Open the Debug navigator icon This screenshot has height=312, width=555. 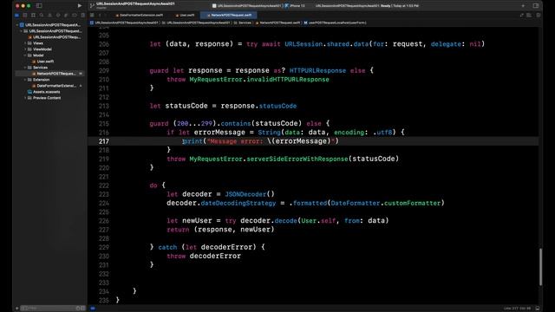click(66, 16)
